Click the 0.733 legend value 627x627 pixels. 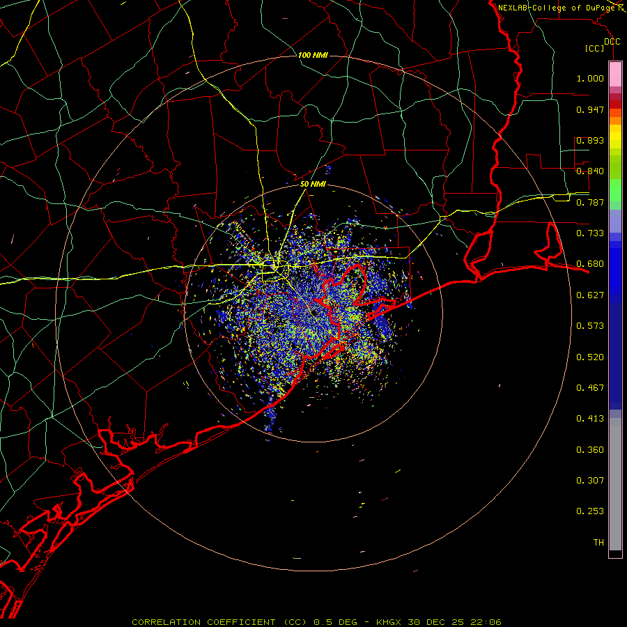tap(590, 233)
